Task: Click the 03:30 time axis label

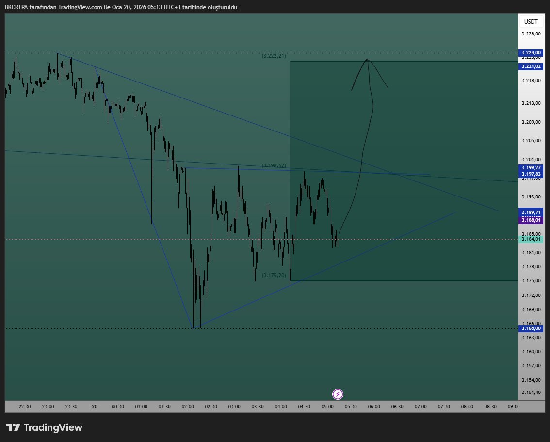Action: 258,406
